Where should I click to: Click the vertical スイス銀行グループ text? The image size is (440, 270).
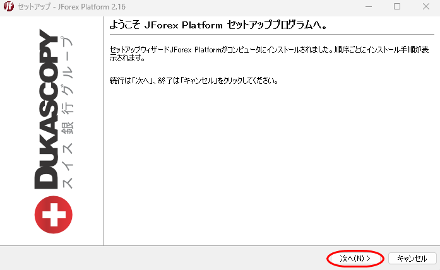coord(67,110)
